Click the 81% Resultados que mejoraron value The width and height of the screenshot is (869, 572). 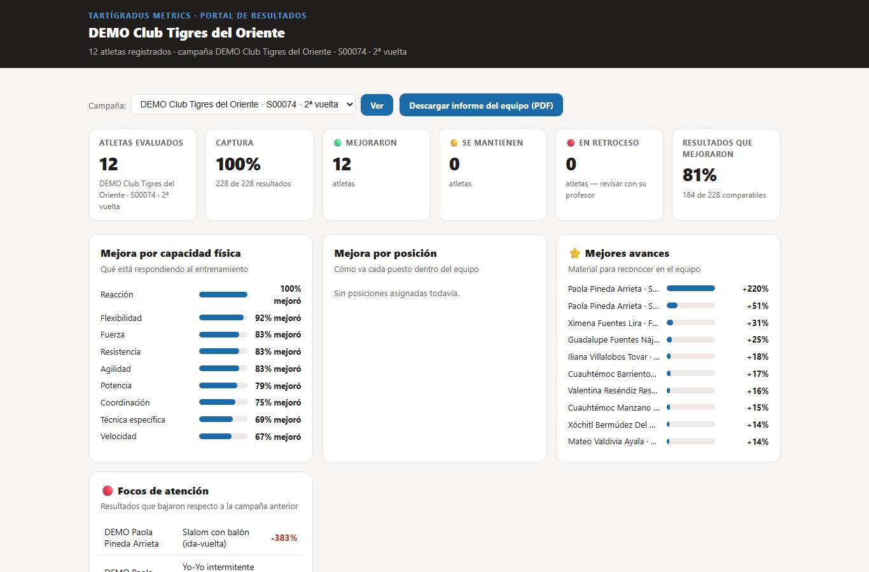pyautogui.click(x=700, y=175)
